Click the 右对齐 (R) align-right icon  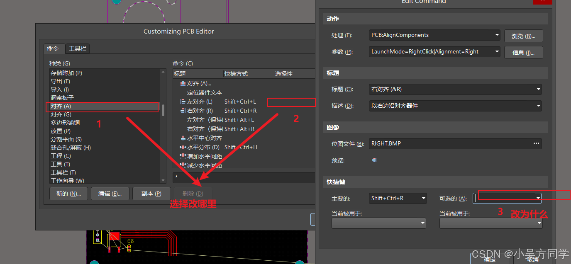click(x=183, y=111)
